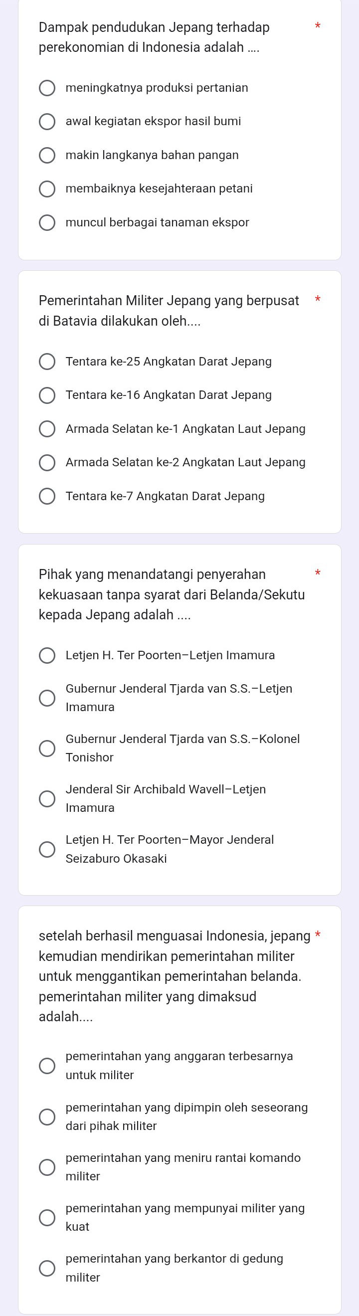Select answer "awal kegiatan ekspor hasil bumi"
Screen dimensions: 359x1316
pyautogui.click(x=47, y=122)
